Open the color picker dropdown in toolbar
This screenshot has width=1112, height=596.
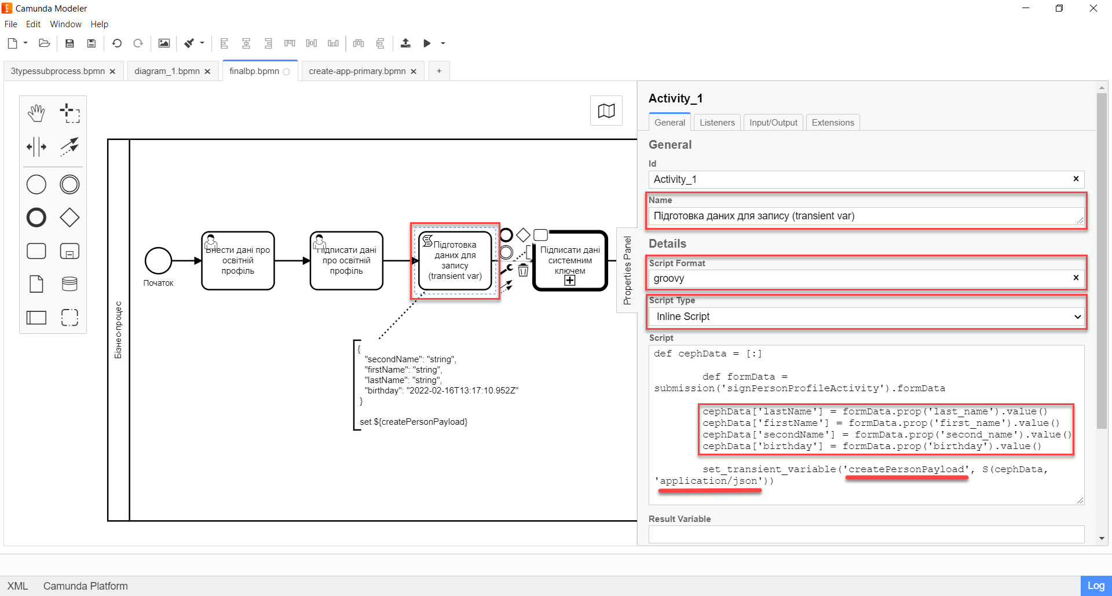coord(202,43)
